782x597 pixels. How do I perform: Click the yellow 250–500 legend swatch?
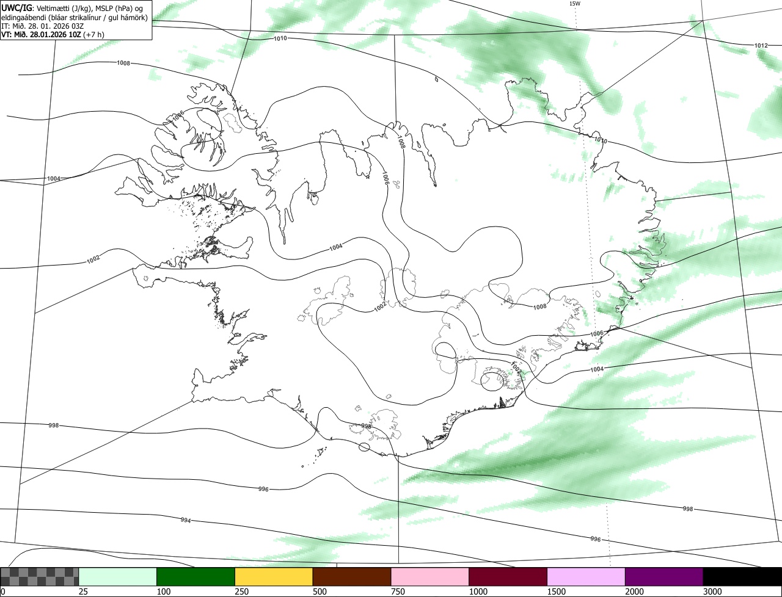click(274, 576)
